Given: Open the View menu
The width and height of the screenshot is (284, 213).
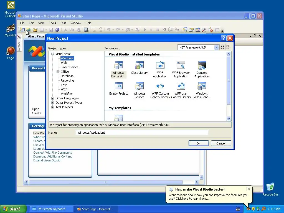Looking at the screenshot, I should coord(41,23).
